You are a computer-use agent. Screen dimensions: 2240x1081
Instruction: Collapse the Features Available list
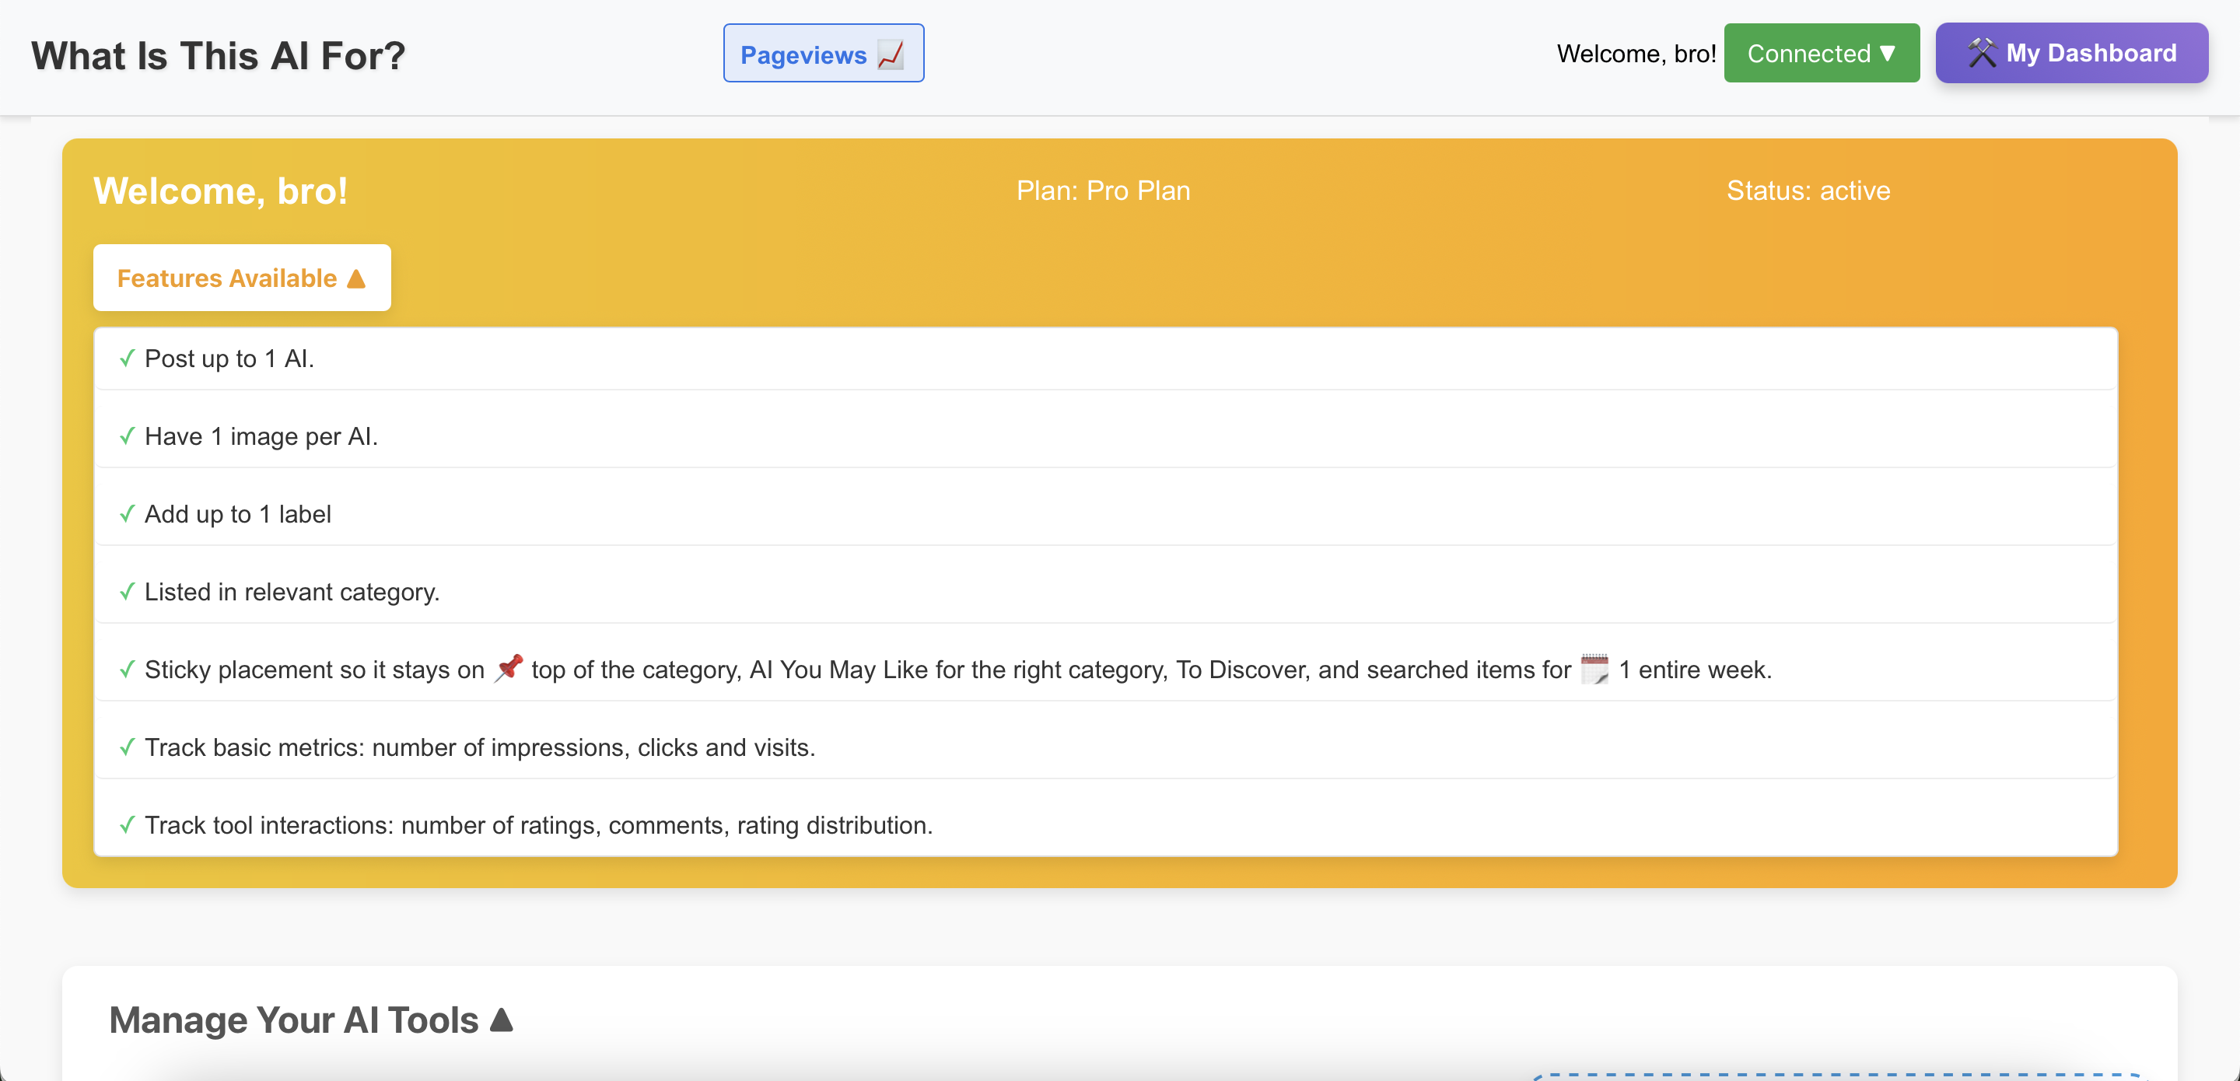[242, 278]
